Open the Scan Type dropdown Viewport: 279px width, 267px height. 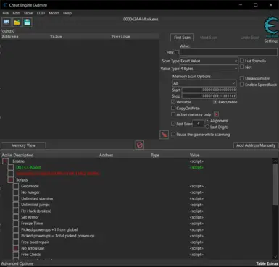209,61
